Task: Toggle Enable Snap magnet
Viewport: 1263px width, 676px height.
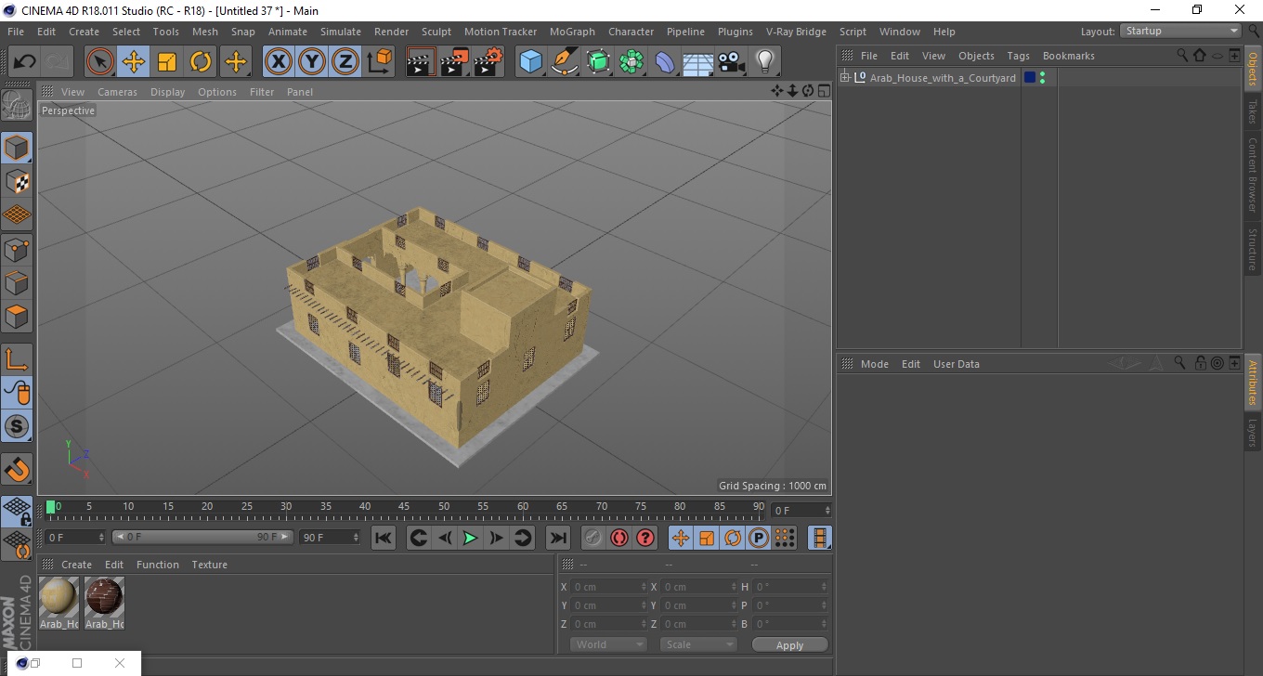Action: click(x=17, y=469)
